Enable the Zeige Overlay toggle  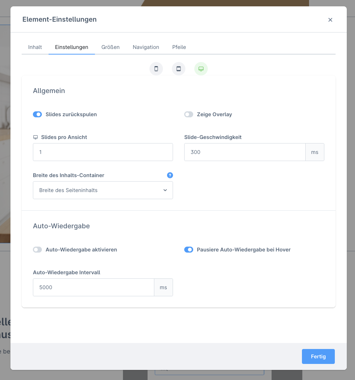[189, 114]
